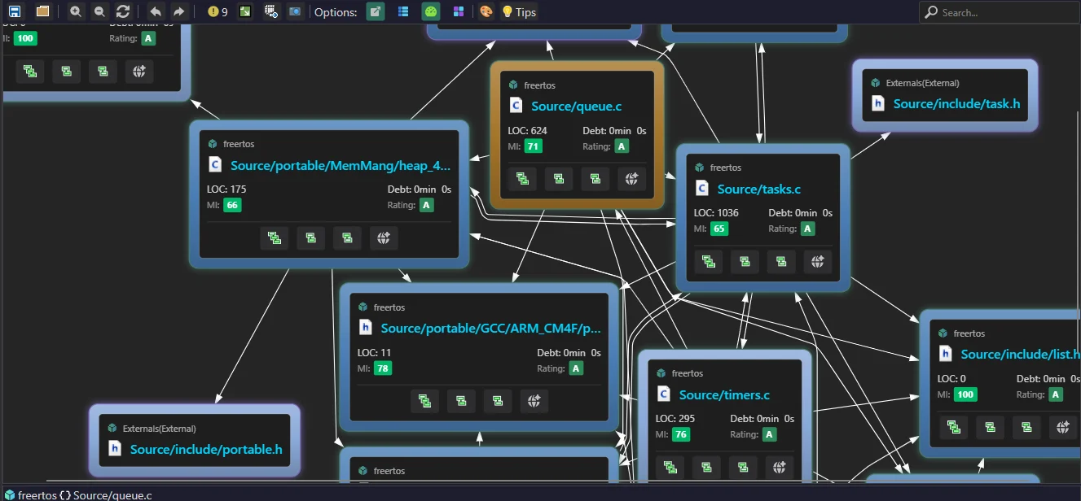The width and height of the screenshot is (1081, 501).
Task: Click first dependency icon on heap_4 card
Action: click(x=275, y=238)
